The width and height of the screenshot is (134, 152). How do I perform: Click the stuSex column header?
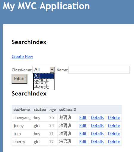tap(40, 110)
